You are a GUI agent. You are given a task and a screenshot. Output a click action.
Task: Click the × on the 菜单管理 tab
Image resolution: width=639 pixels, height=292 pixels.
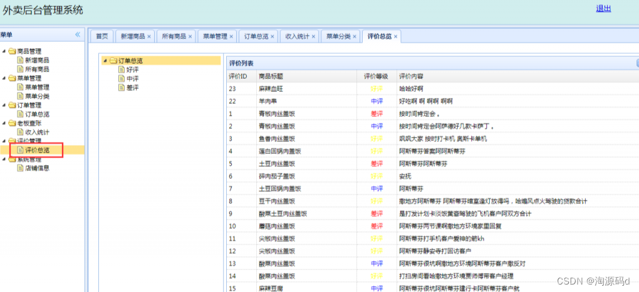point(231,37)
